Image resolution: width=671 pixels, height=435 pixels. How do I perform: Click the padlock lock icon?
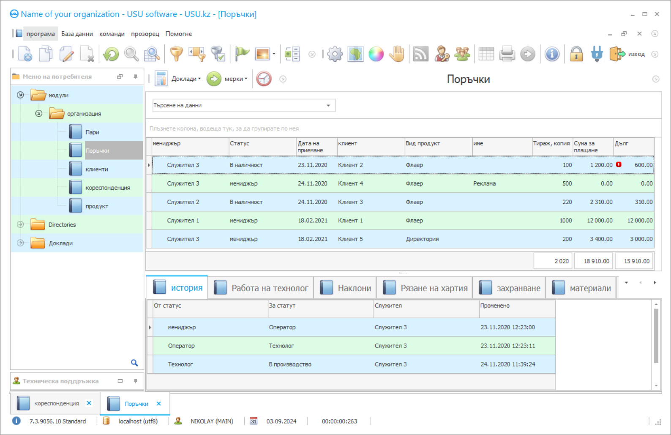[576, 54]
